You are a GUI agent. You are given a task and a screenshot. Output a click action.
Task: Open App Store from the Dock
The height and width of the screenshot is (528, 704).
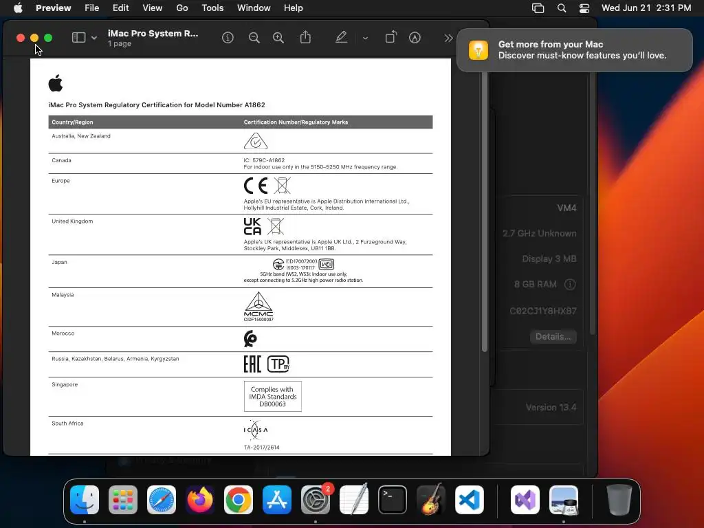(277, 500)
